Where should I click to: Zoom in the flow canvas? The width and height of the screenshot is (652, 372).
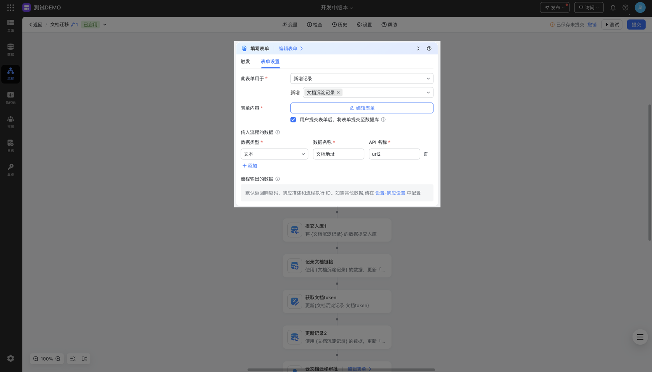point(58,359)
